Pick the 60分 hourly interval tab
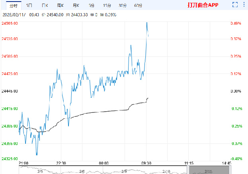This screenshot has width=248, height=174. coord(138,6)
